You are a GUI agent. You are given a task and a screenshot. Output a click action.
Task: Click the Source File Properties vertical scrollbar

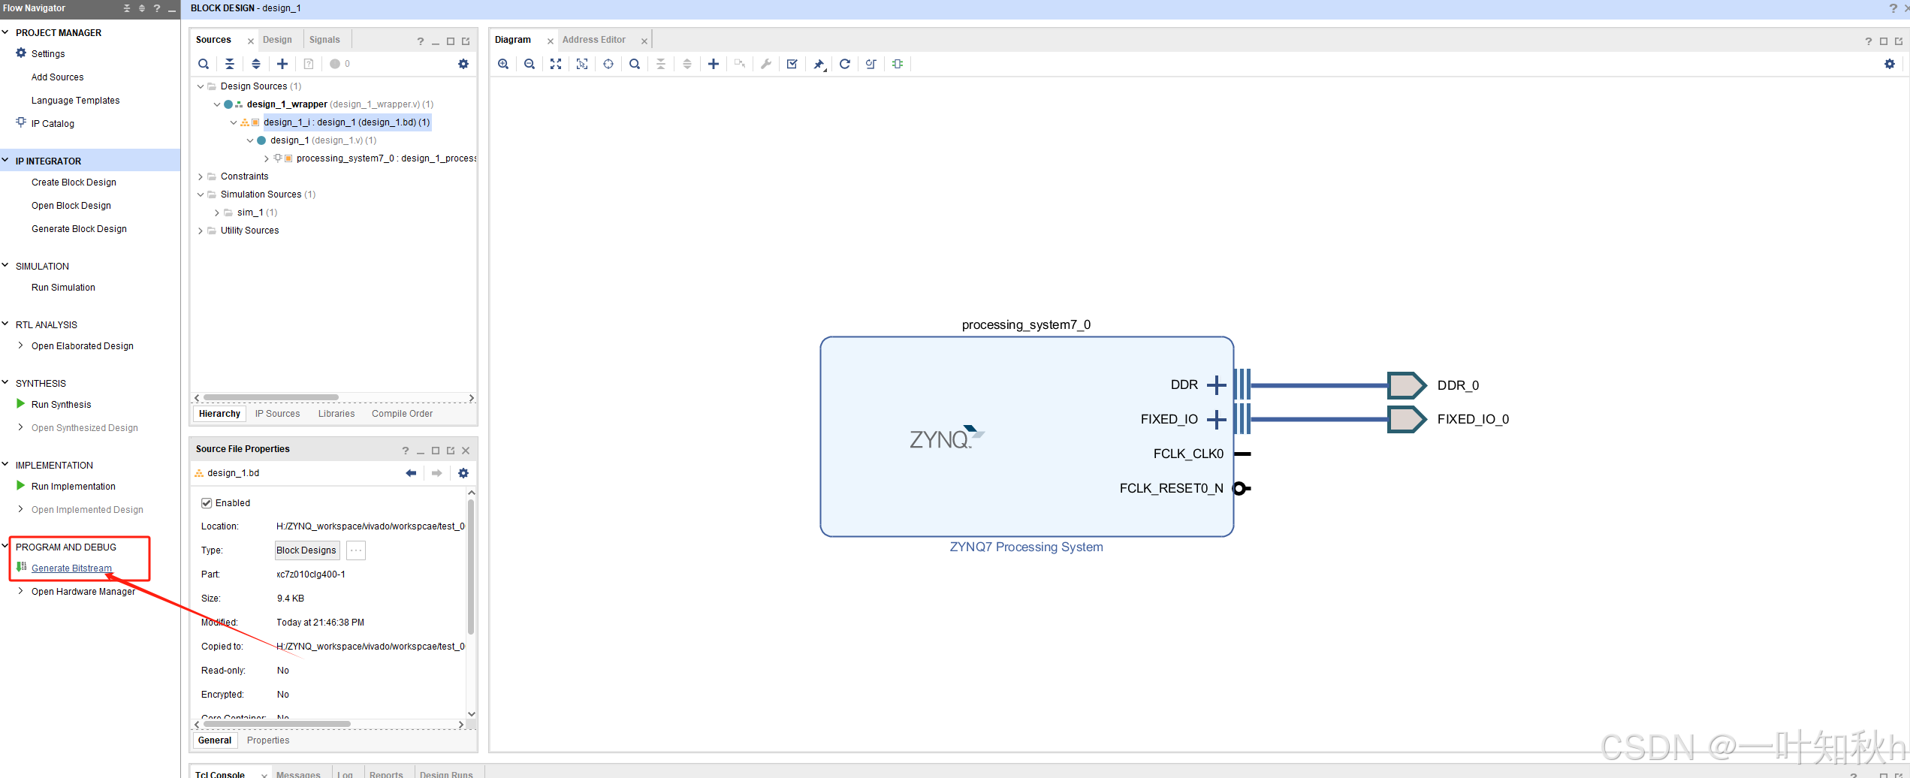[x=471, y=567]
